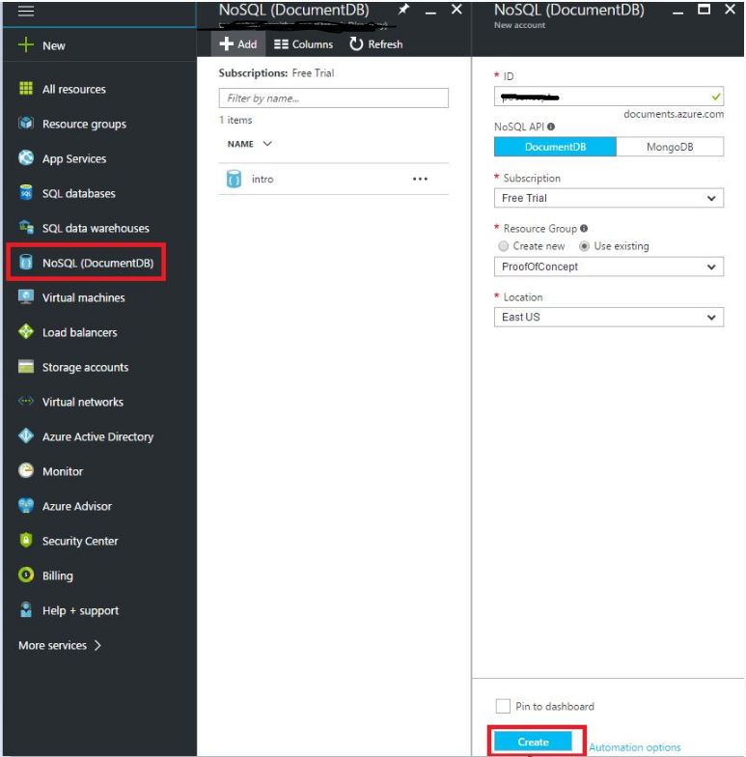Click the Virtual networks icon

click(x=25, y=402)
